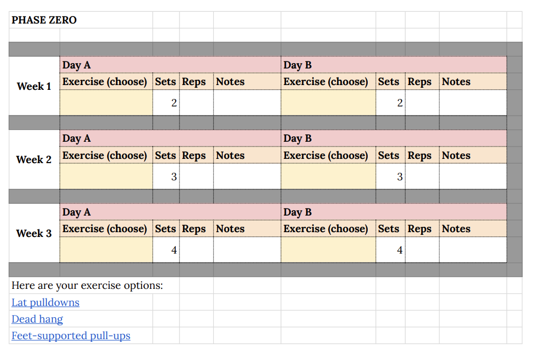Image resolution: width=535 pixels, height=360 pixels.
Task: Select Week 2 Day B exercise cell
Action: [328, 177]
